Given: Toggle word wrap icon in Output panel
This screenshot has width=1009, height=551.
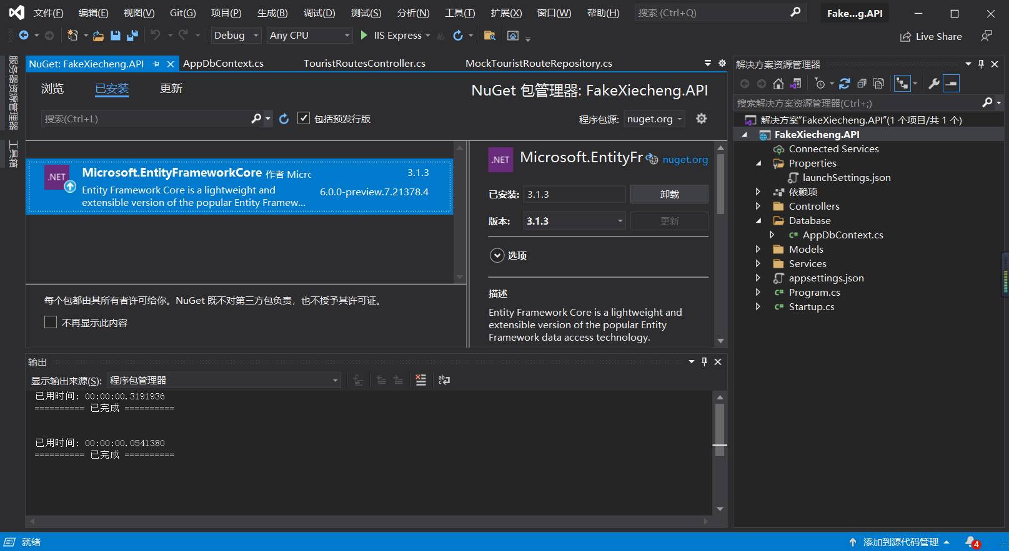Looking at the screenshot, I should 444,380.
